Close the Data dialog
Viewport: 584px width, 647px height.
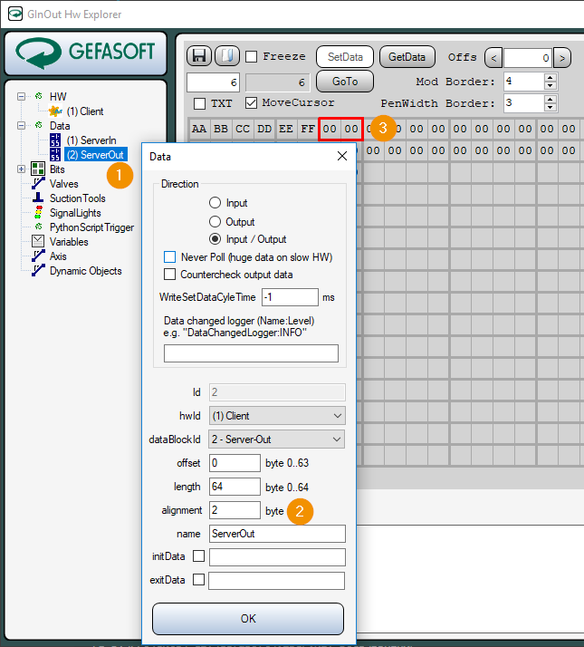tap(342, 156)
